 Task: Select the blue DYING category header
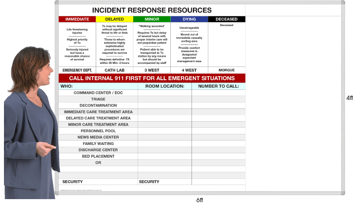pos(189,19)
